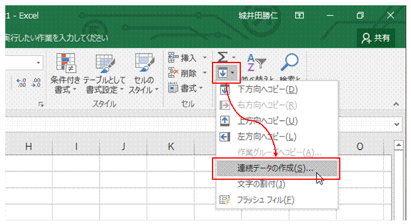Select column K header
This screenshot has height=224, width=411.
point(171,146)
